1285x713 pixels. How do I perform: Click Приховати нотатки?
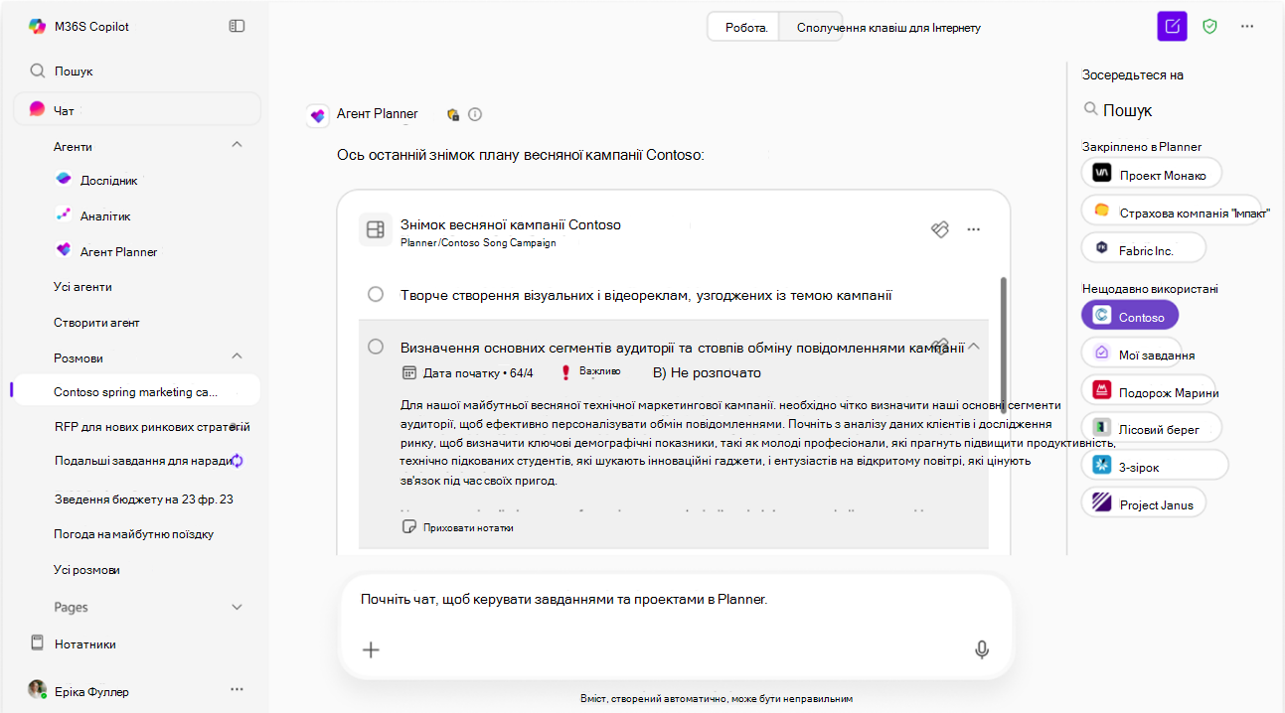(457, 527)
